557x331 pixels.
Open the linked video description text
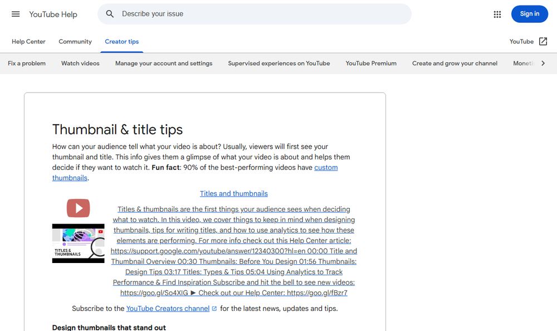(234, 251)
